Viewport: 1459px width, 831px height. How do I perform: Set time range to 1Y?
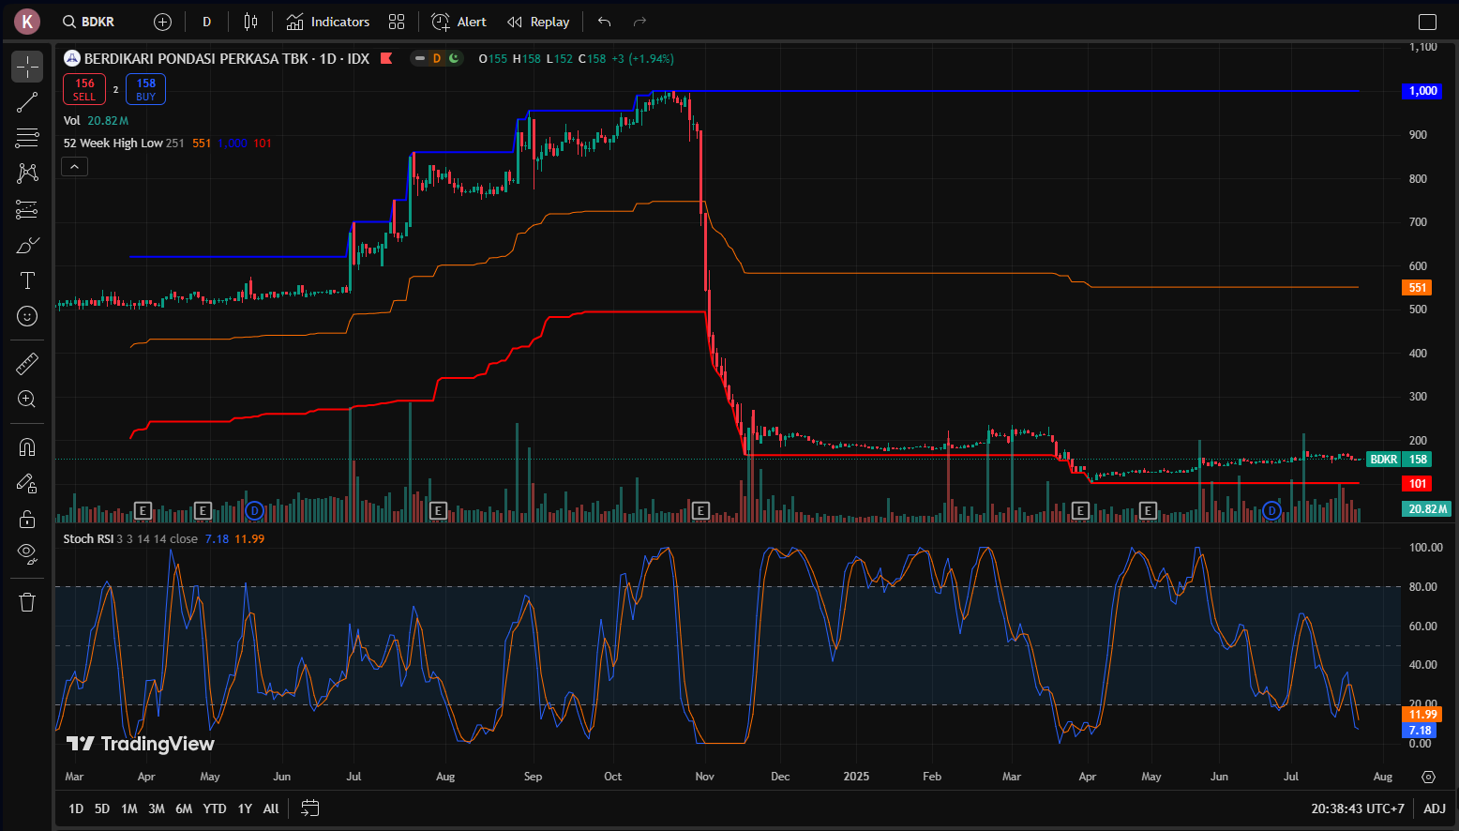coord(245,808)
